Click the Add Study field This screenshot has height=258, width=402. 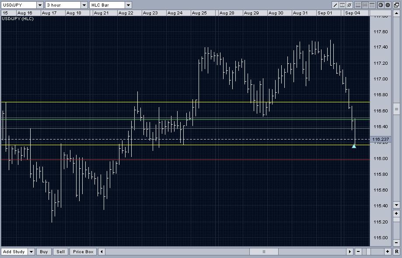(x=14, y=251)
